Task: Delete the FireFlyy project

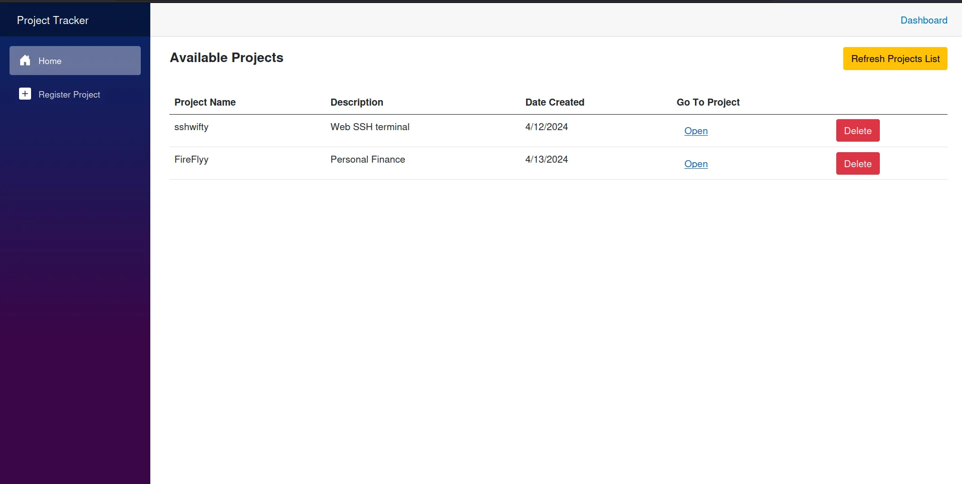Action: click(857, 164)
